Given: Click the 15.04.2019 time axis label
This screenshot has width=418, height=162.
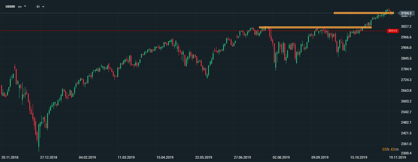Looking at the screenshot, I should [165, 157].
